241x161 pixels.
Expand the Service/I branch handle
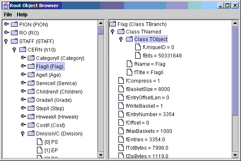coord(24,83)
